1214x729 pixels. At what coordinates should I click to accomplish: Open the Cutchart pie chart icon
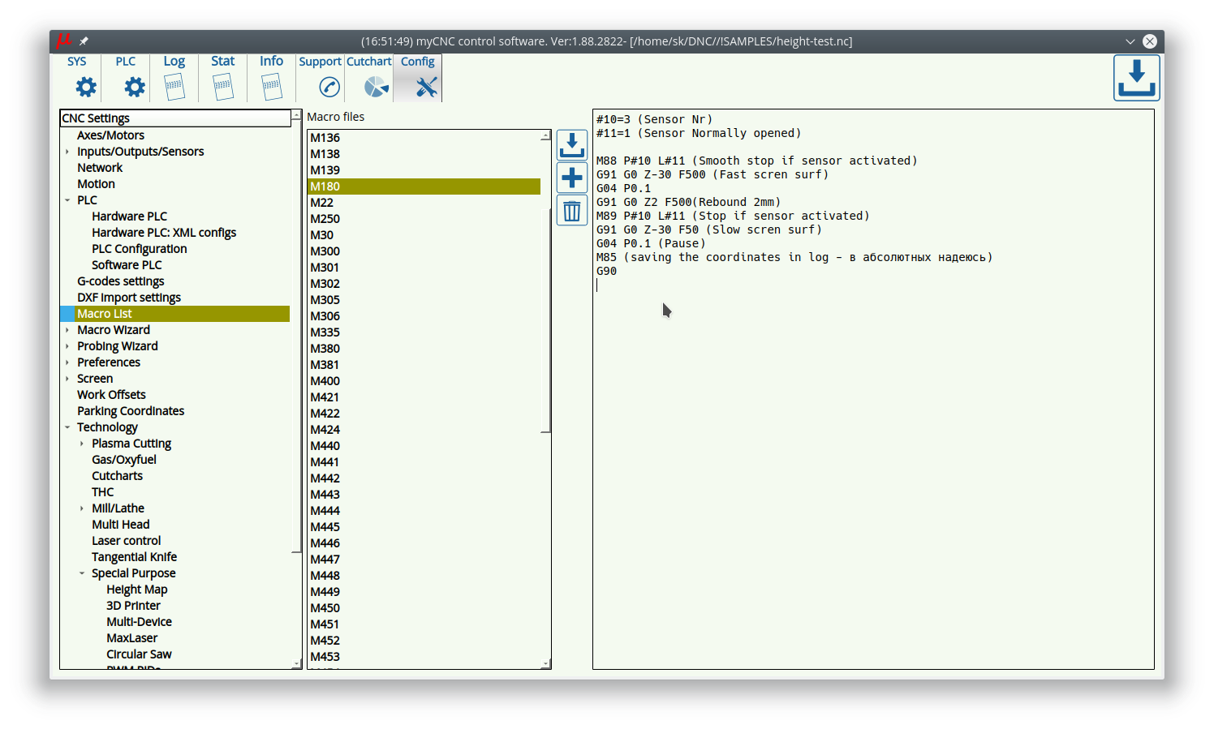tap(376, 87)
